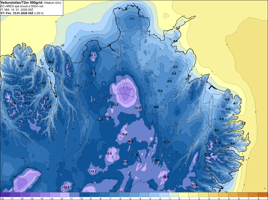The height and width of the screenshot is (200, 268).
Task: Click the -9.1 temperature value
Action: tap(217, 130)
